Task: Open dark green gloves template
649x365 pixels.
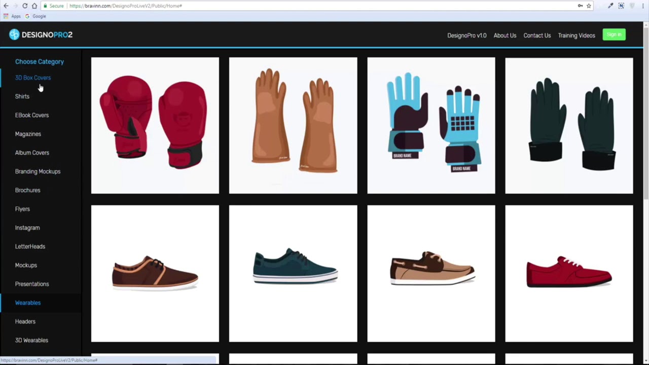Action: pos(569,125)
